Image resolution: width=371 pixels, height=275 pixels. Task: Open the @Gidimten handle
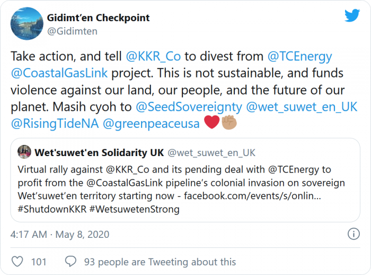point(72,31)
